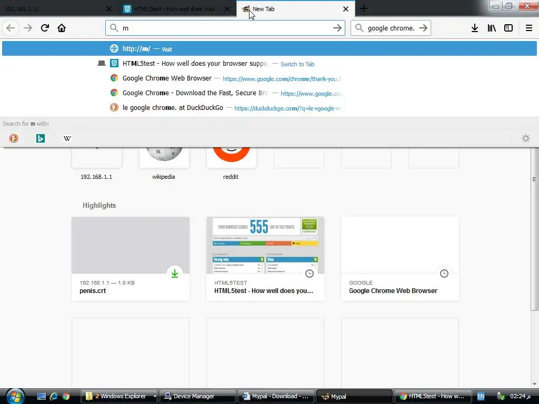Choose HTML5test Switch to Tab suggestion
539x404 pixels.
coord(269,64)
